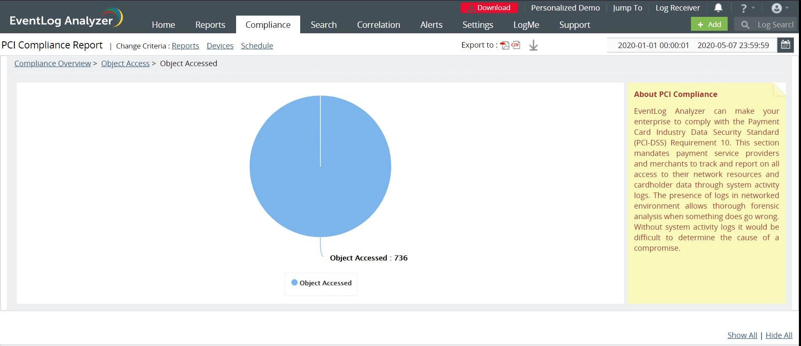Image resolution: width=801 pixels, height=346 pixels.
Task: Switch to the Search tab
Action: click(x=323, y=25)
